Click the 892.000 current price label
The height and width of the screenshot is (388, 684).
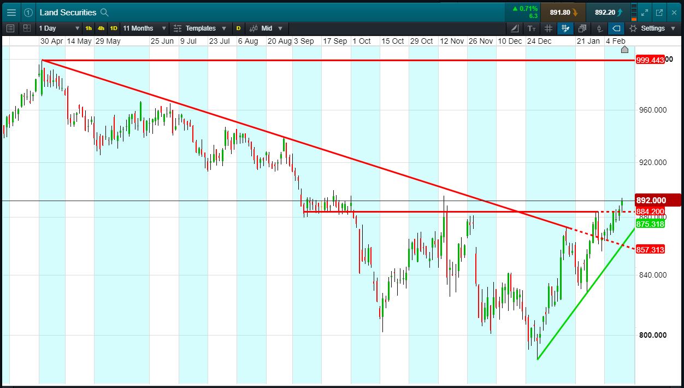658,201
